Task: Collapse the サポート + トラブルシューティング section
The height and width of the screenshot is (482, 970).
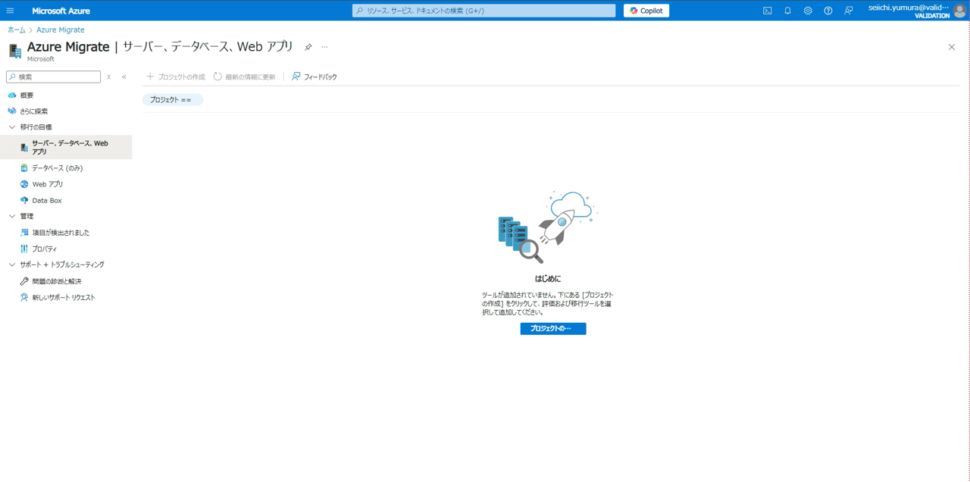Action: coord(12,265)
